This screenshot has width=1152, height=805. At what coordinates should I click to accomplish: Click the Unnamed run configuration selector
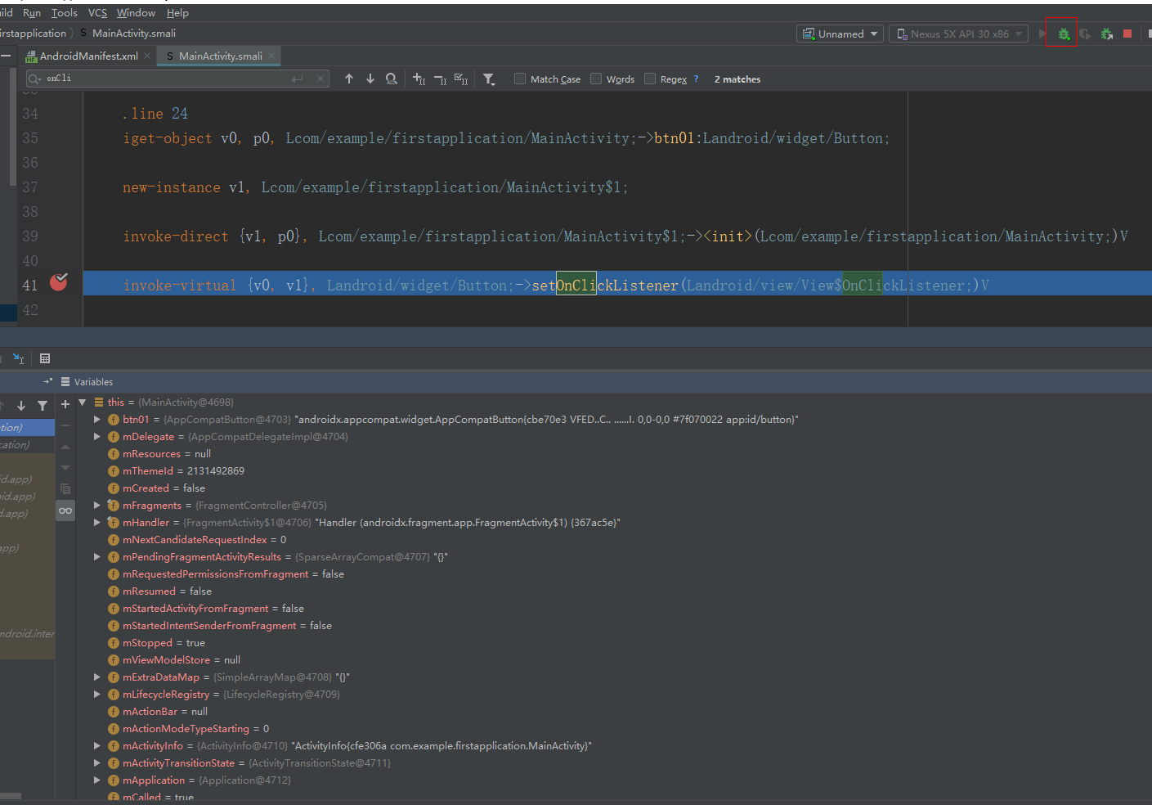coord(839,34)
